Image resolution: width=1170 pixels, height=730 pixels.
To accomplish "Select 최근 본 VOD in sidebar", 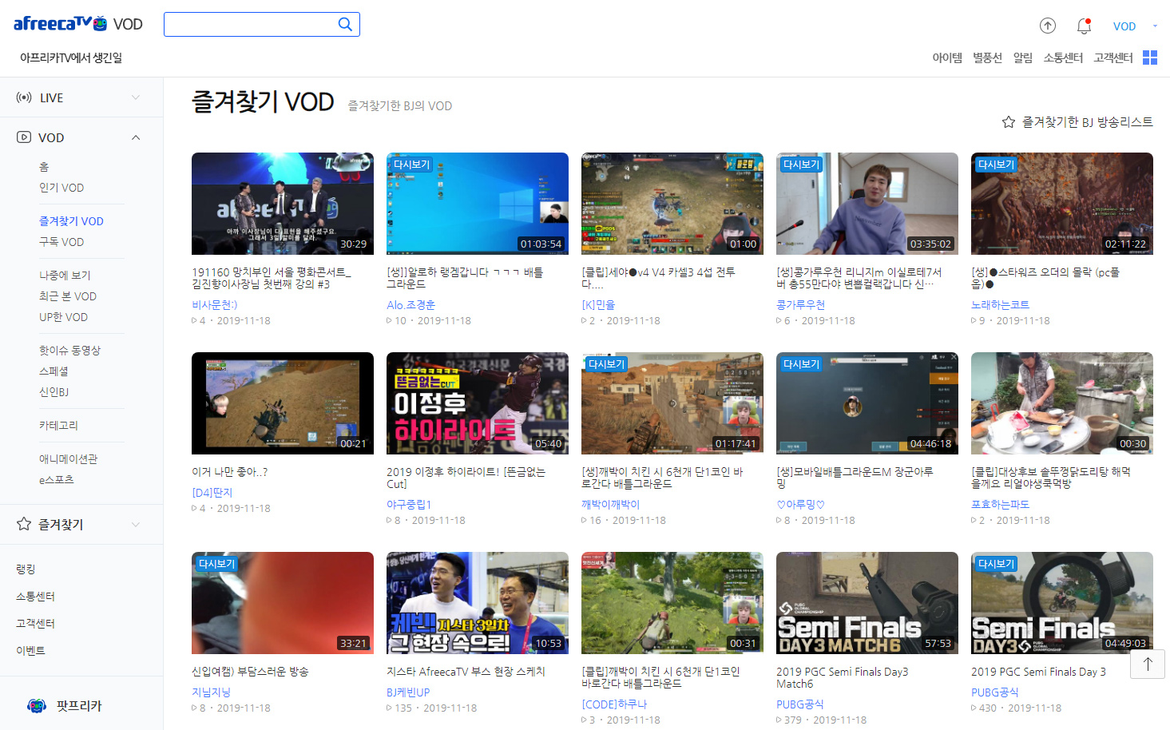I will point(68,296).
